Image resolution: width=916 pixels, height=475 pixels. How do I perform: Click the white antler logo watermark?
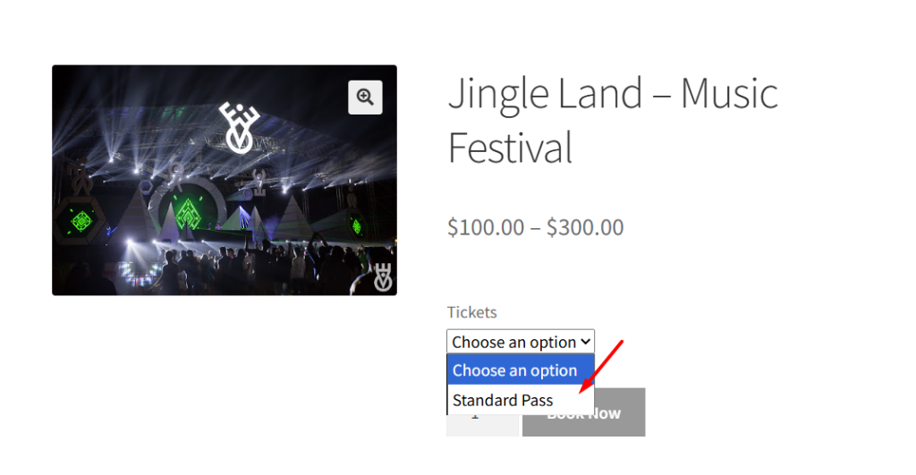click(x=383, y=277)
